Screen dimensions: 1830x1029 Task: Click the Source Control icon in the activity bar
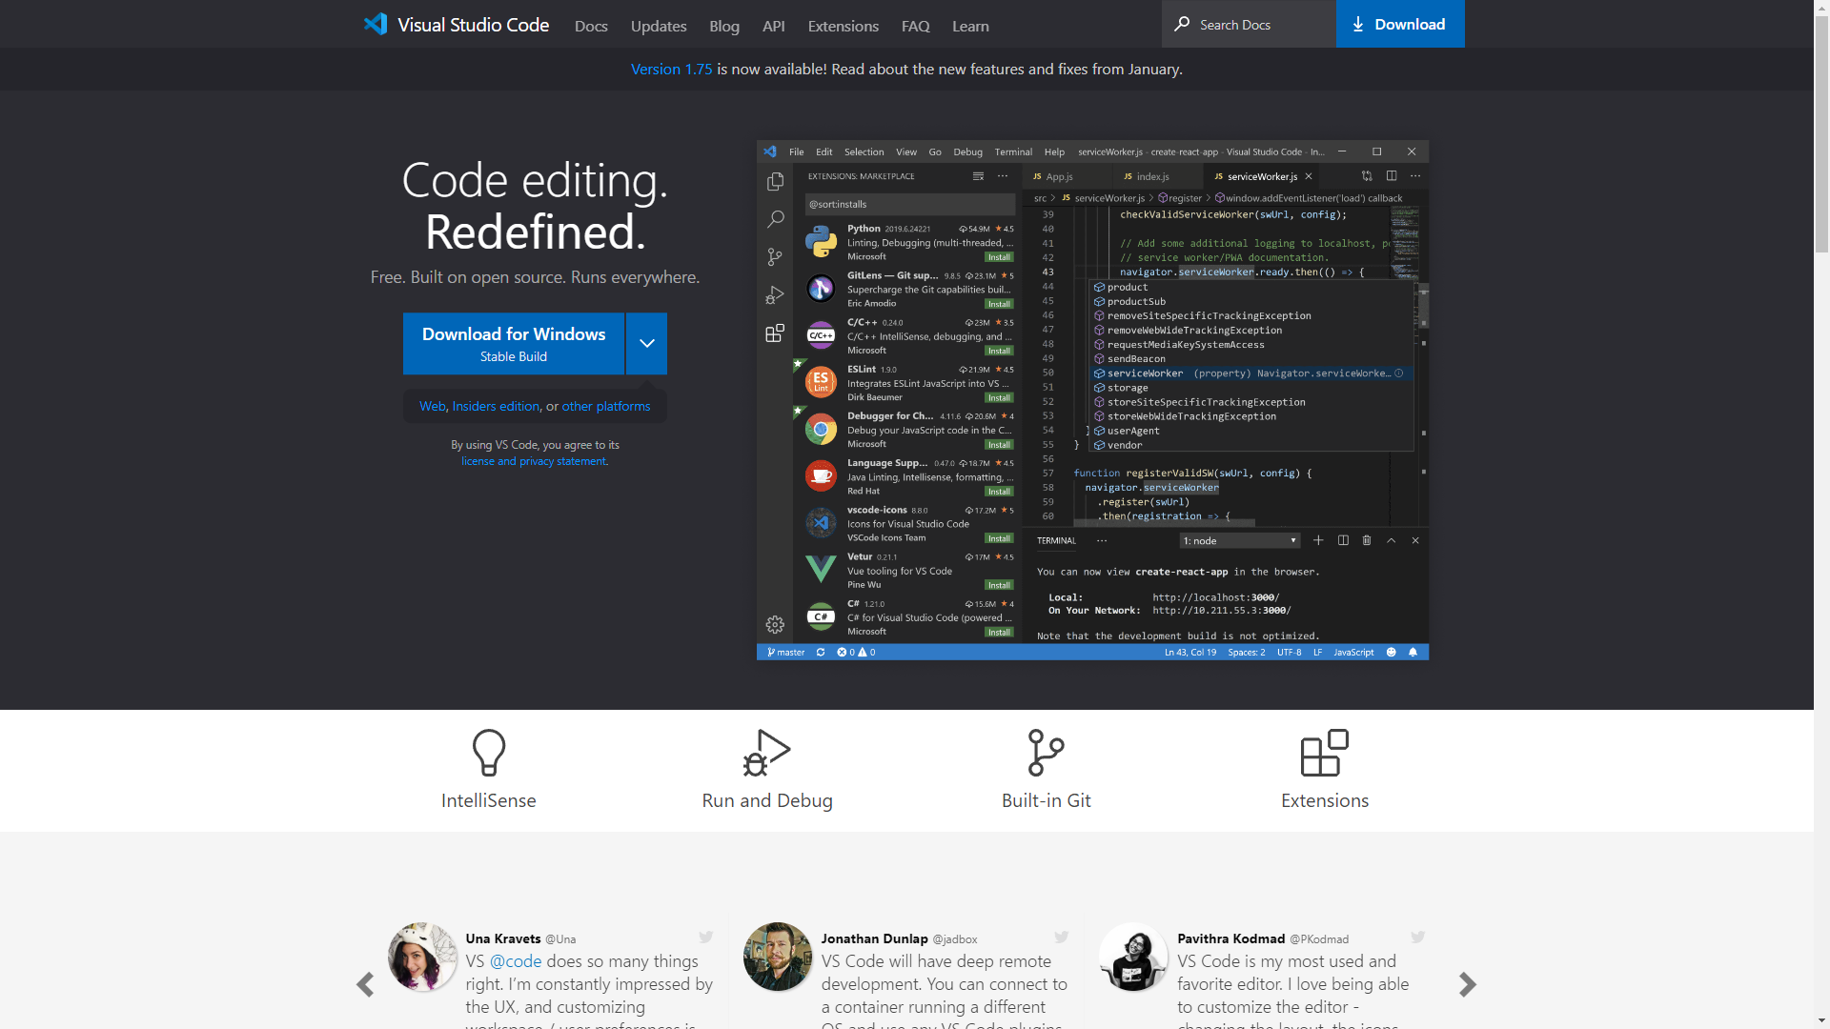(775, 257)
